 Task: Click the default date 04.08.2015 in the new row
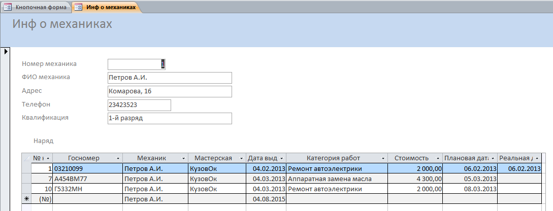266,199
